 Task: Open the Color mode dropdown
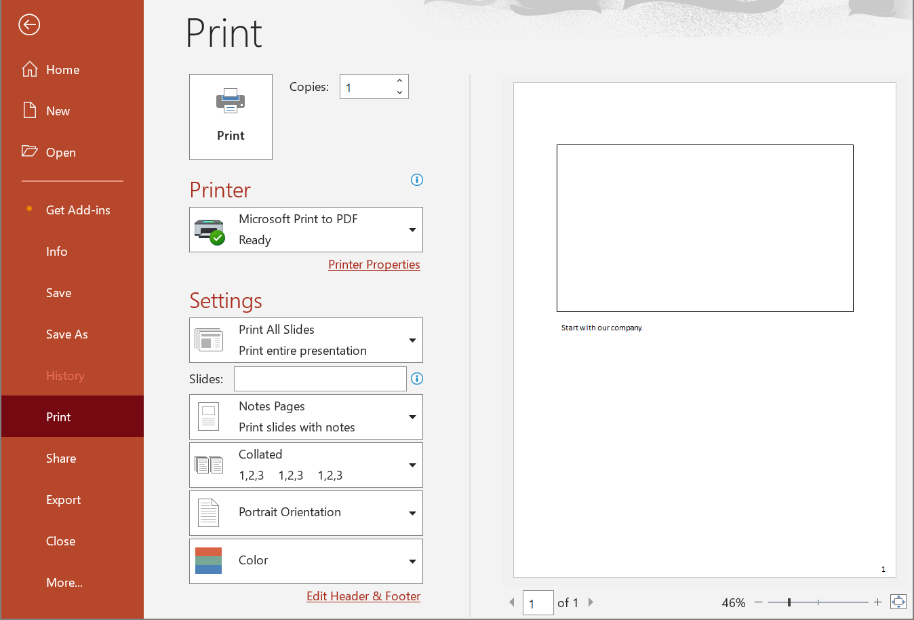[306, 561]
